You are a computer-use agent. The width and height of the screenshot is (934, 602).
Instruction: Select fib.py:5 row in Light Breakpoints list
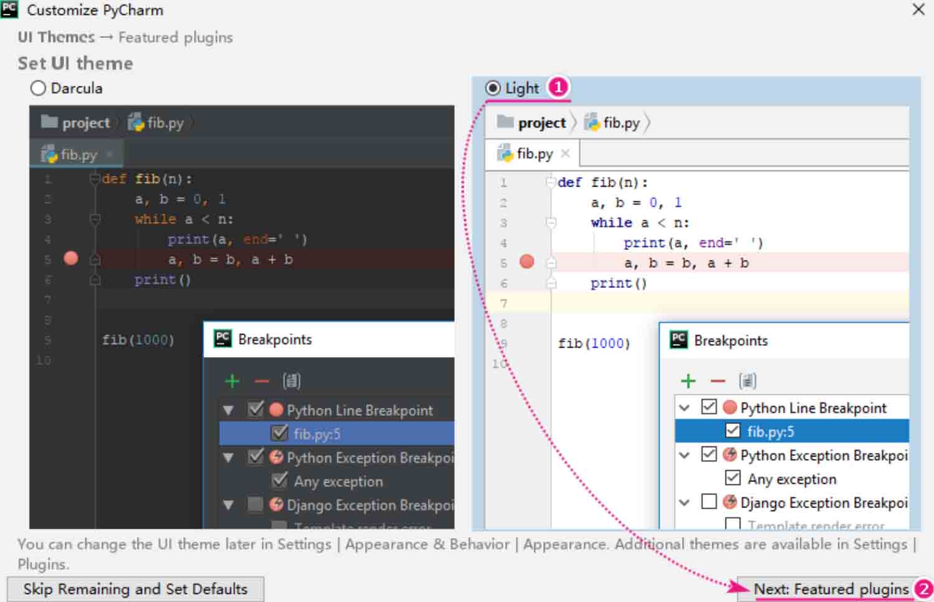[792, 431]
